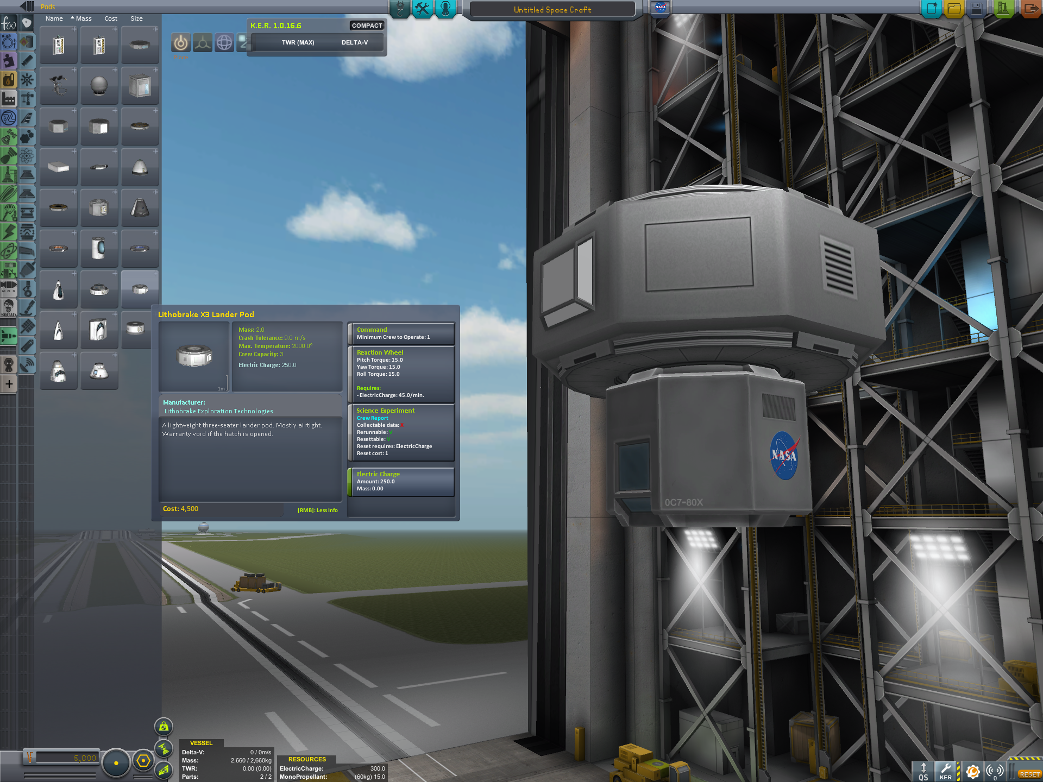Screen dimensions: 1043x782
Task: Click the Electric Charge resource header
Action: (x=378, y=474)
